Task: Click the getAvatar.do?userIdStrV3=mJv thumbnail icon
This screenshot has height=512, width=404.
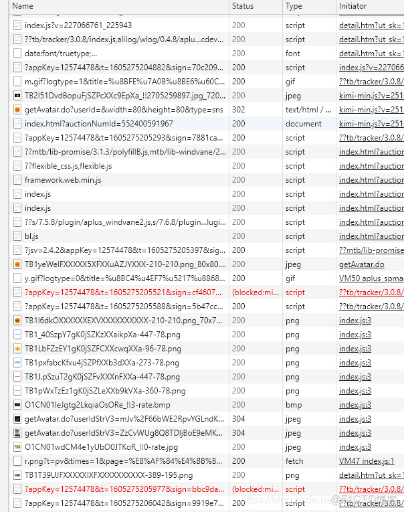Action: click(17, 418)
